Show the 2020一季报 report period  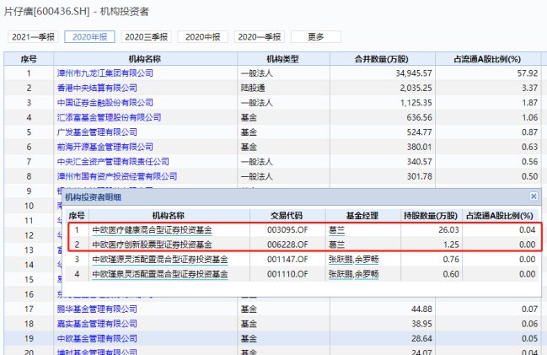(259, 37)
